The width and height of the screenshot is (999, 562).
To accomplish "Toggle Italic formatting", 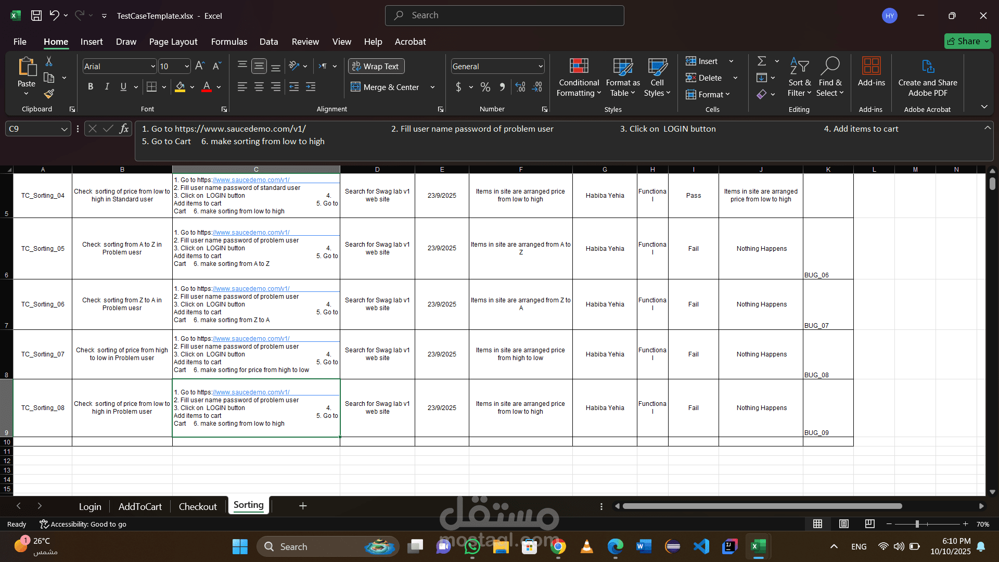I will coord(107,87).
